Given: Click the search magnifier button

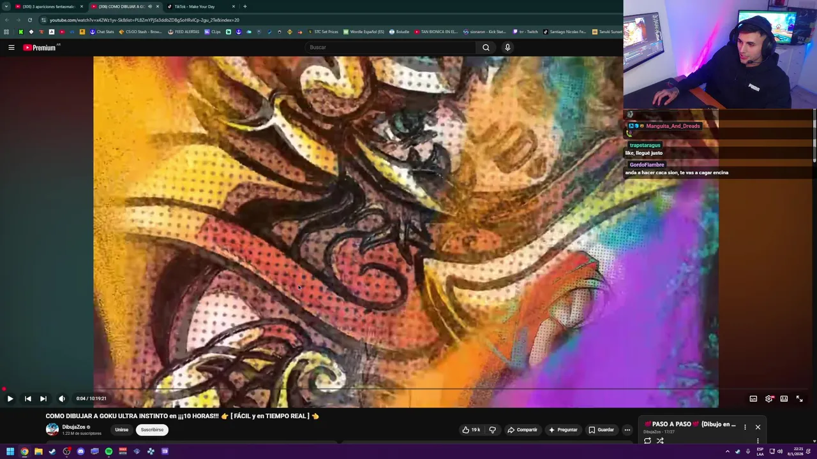Looking at the screenshot, I should tap(486, 47).
